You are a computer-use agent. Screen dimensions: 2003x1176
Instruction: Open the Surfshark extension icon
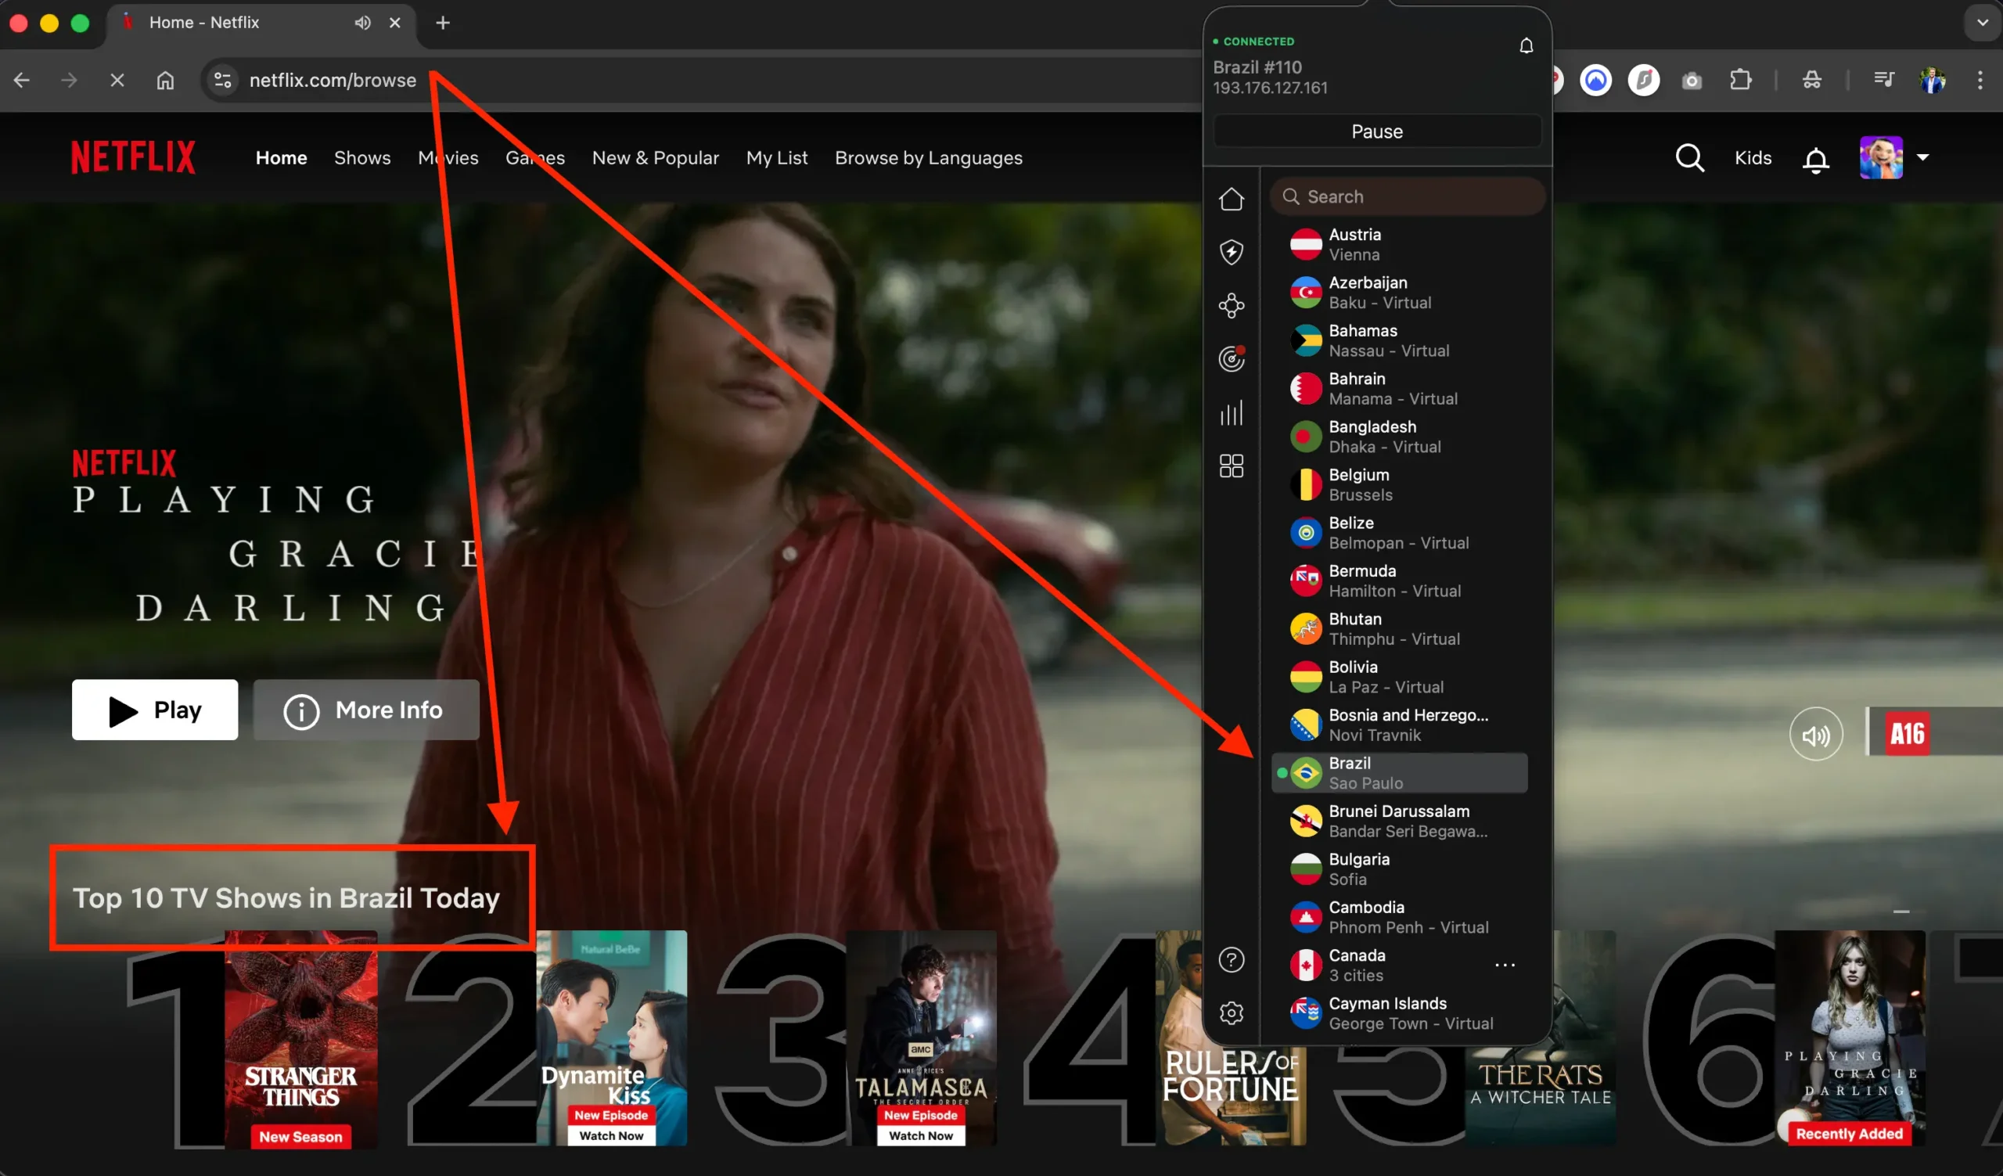(x=1644, y=80)
